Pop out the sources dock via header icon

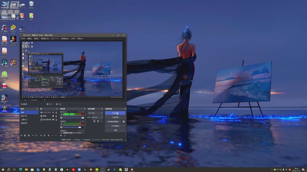[57, 109]
